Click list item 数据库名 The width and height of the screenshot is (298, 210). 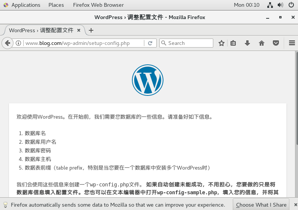[35, 133]
